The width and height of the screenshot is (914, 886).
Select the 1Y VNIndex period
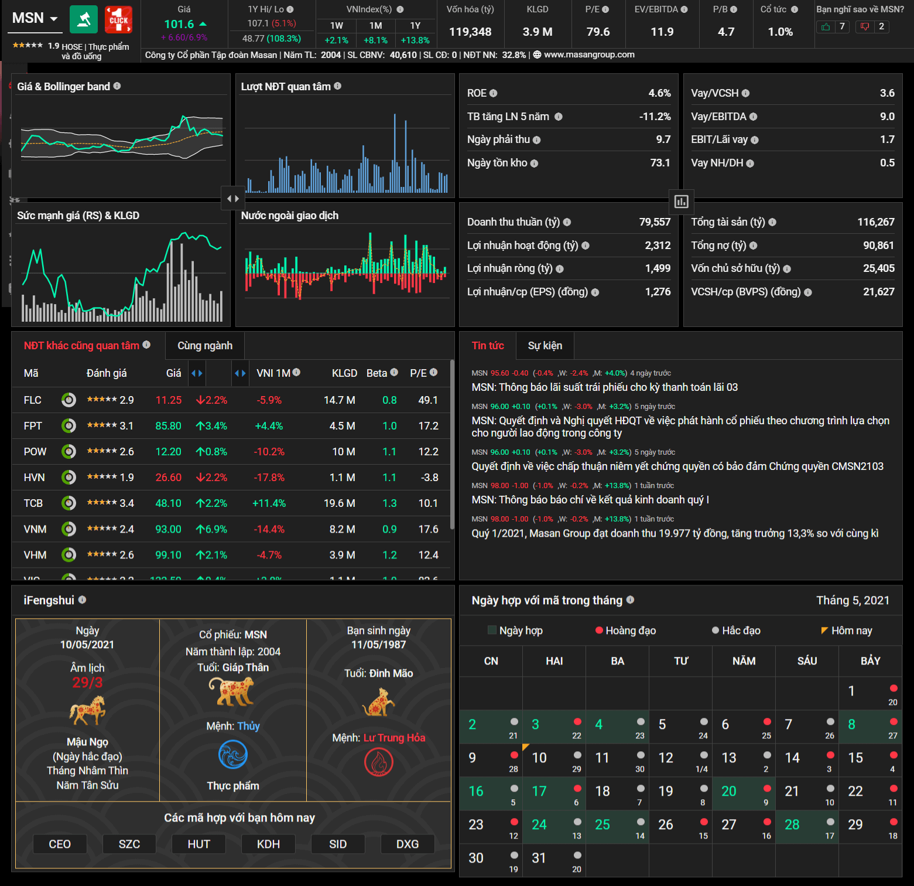[x=415, y=26]
